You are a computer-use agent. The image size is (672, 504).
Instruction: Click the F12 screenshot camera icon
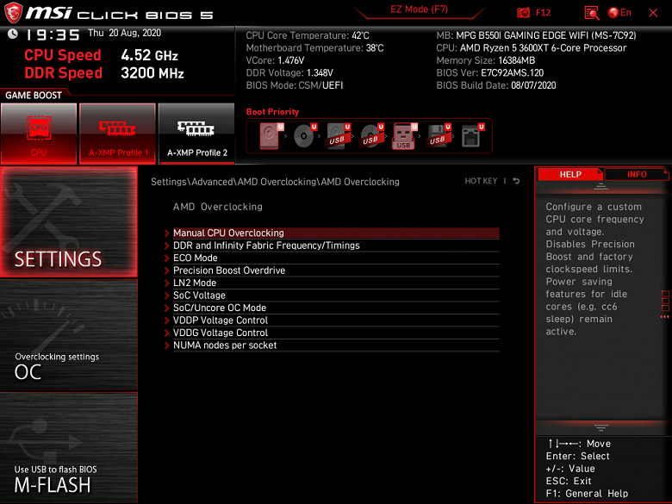click(x=523, y=12)
